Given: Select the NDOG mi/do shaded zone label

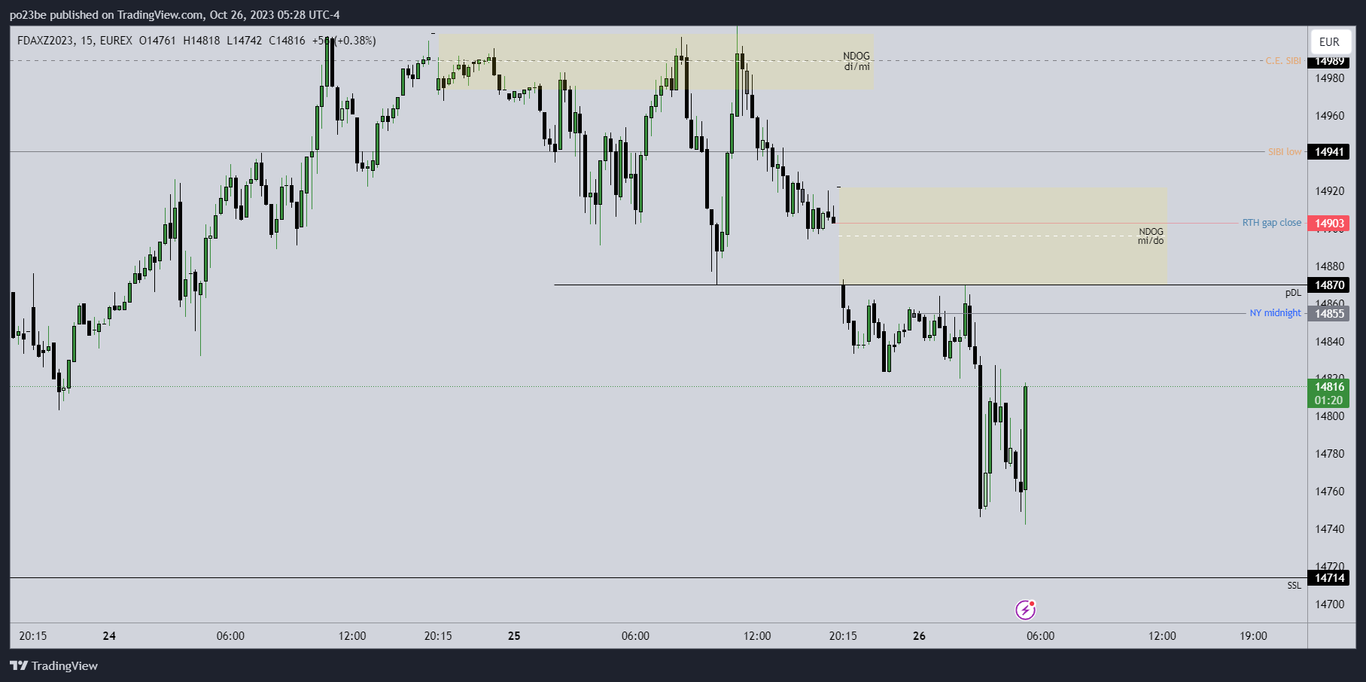Looking at the screenshot, I should (x=1151, y=236).
